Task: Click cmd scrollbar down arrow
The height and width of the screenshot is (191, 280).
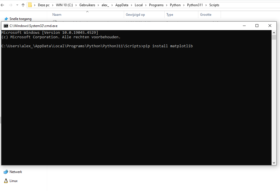Action: (x=274, y=163)
